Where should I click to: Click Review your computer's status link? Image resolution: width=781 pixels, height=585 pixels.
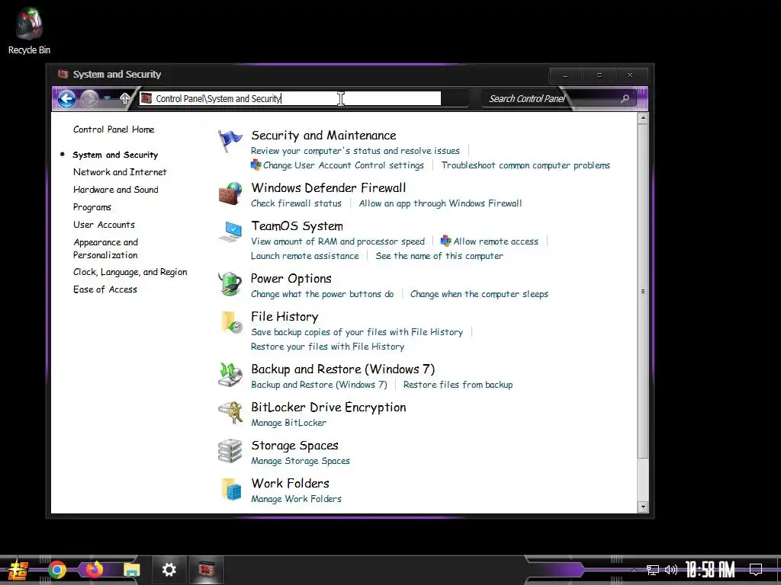[355, 151]
